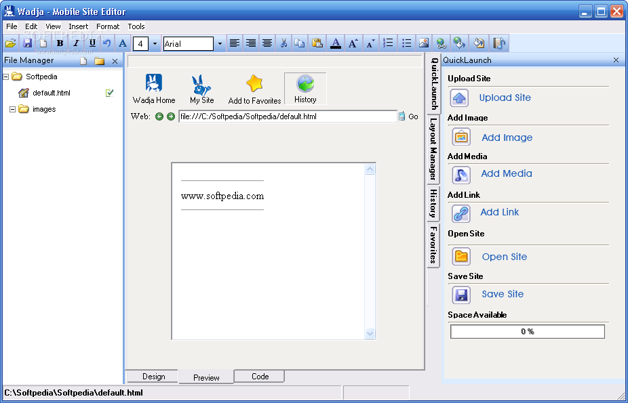Open the File menu
The image size is (628, 403).
tap(12, 26)
